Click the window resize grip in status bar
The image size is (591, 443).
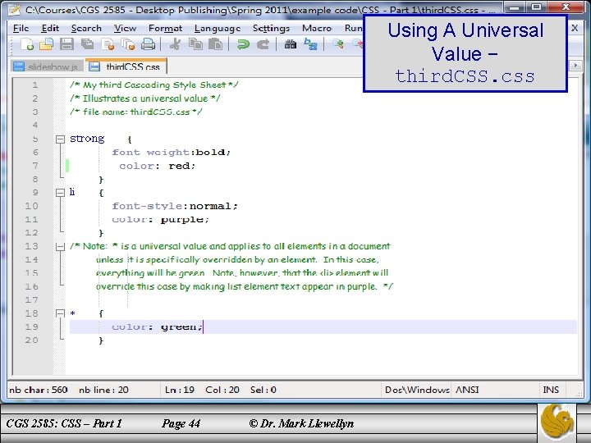(x=578, y=393)
